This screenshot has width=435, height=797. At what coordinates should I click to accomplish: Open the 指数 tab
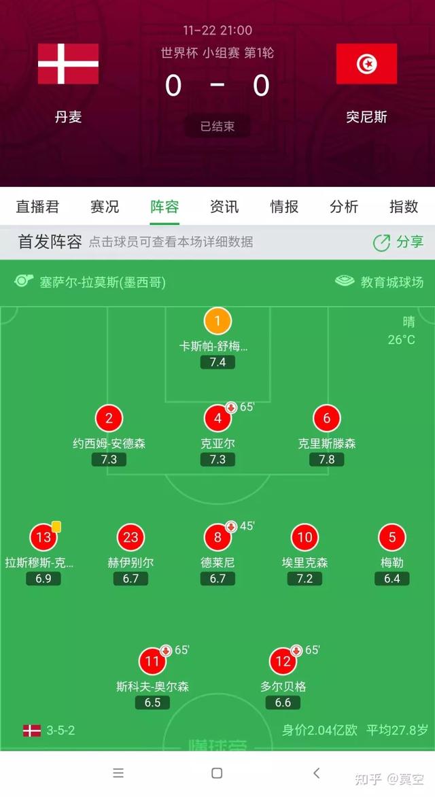click(404, 207)
